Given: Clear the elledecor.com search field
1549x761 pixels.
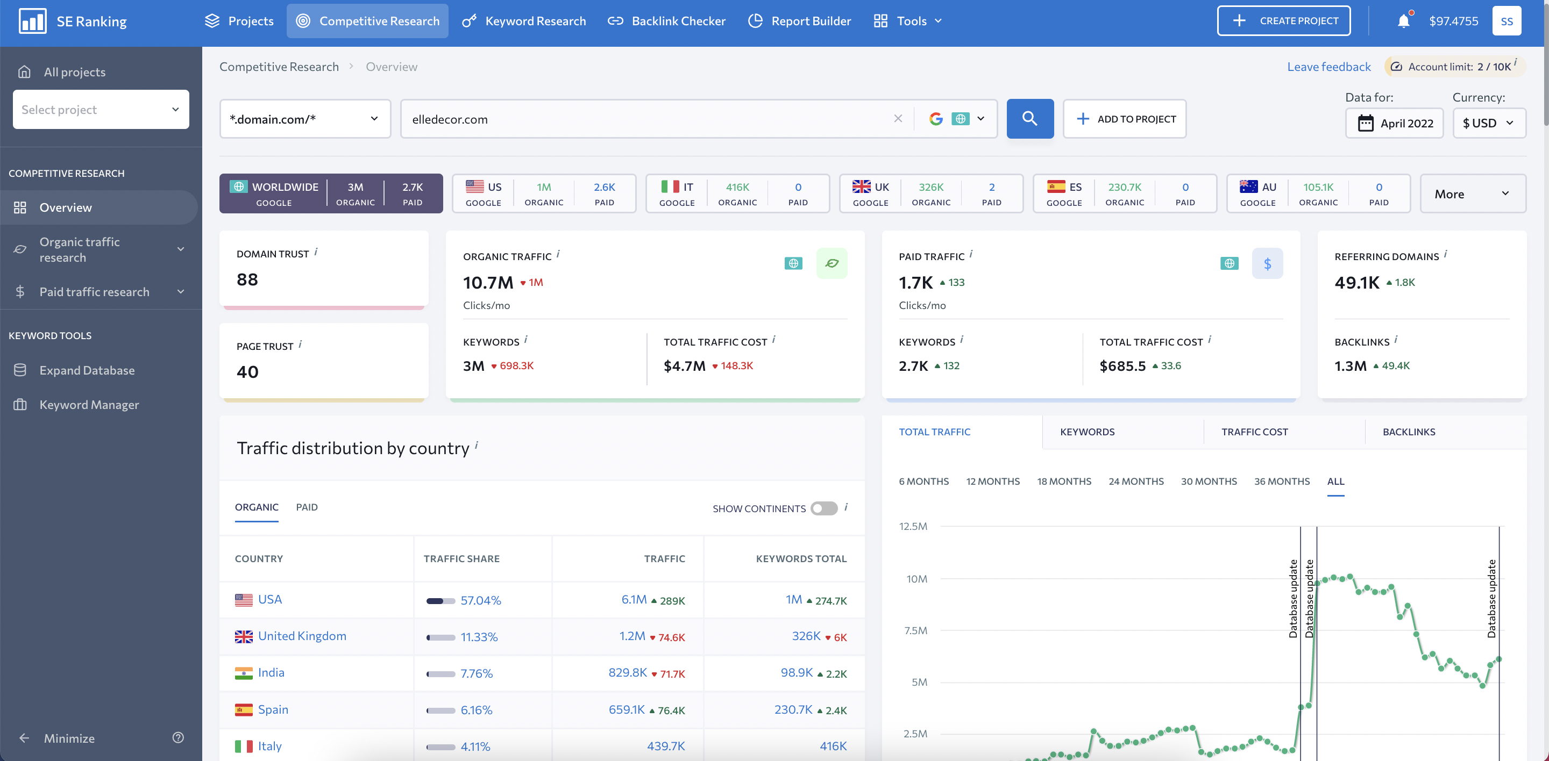Looking at the screenshot, I should [x=898, y=118].
